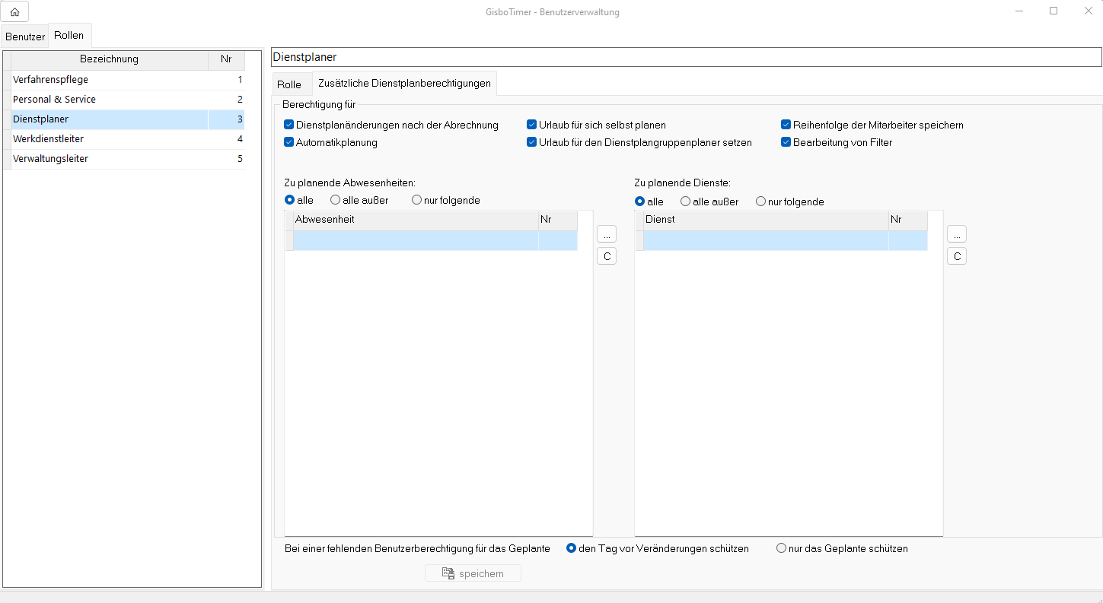The height and width of the screenshot is (603, 1103).
Task: Switch to the Benutzer tab
Action: point(25,36)
